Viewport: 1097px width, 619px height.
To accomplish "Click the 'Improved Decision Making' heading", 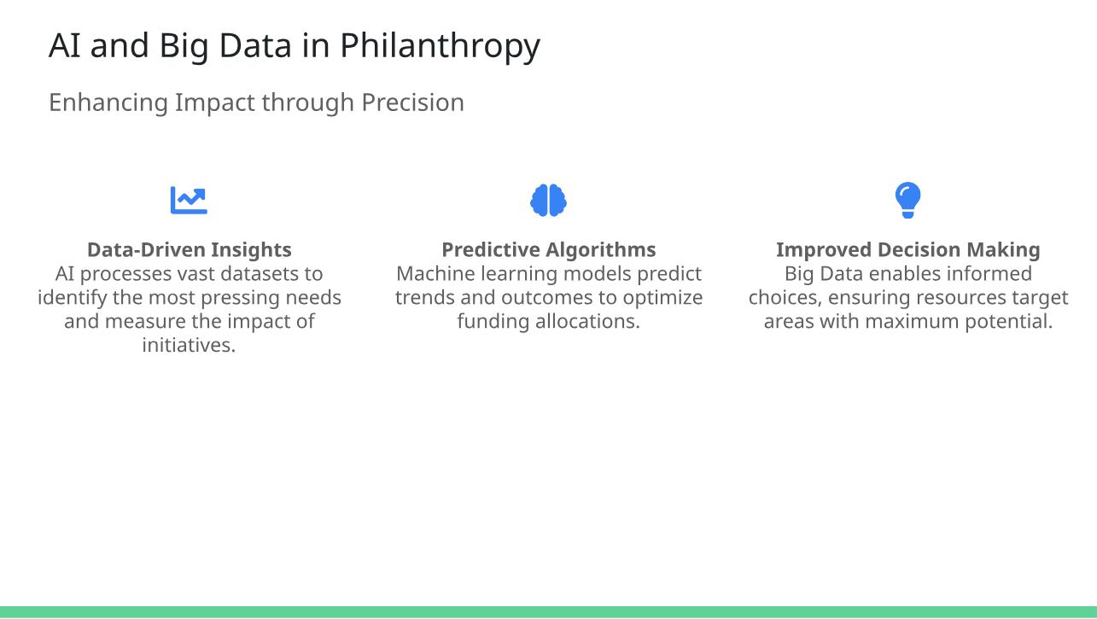I will tap(907, 250).
